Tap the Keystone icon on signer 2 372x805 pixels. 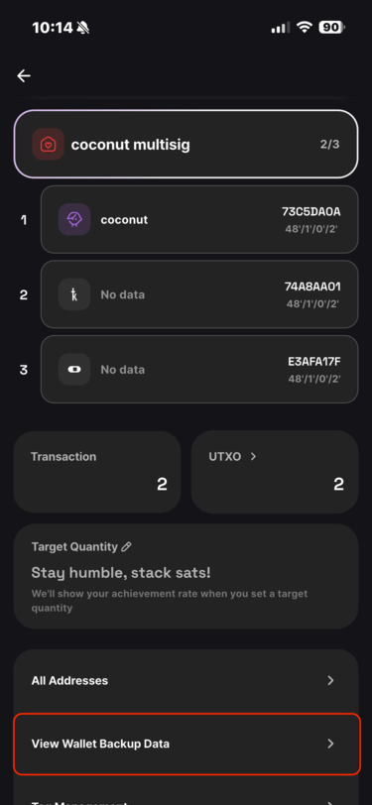74,294
